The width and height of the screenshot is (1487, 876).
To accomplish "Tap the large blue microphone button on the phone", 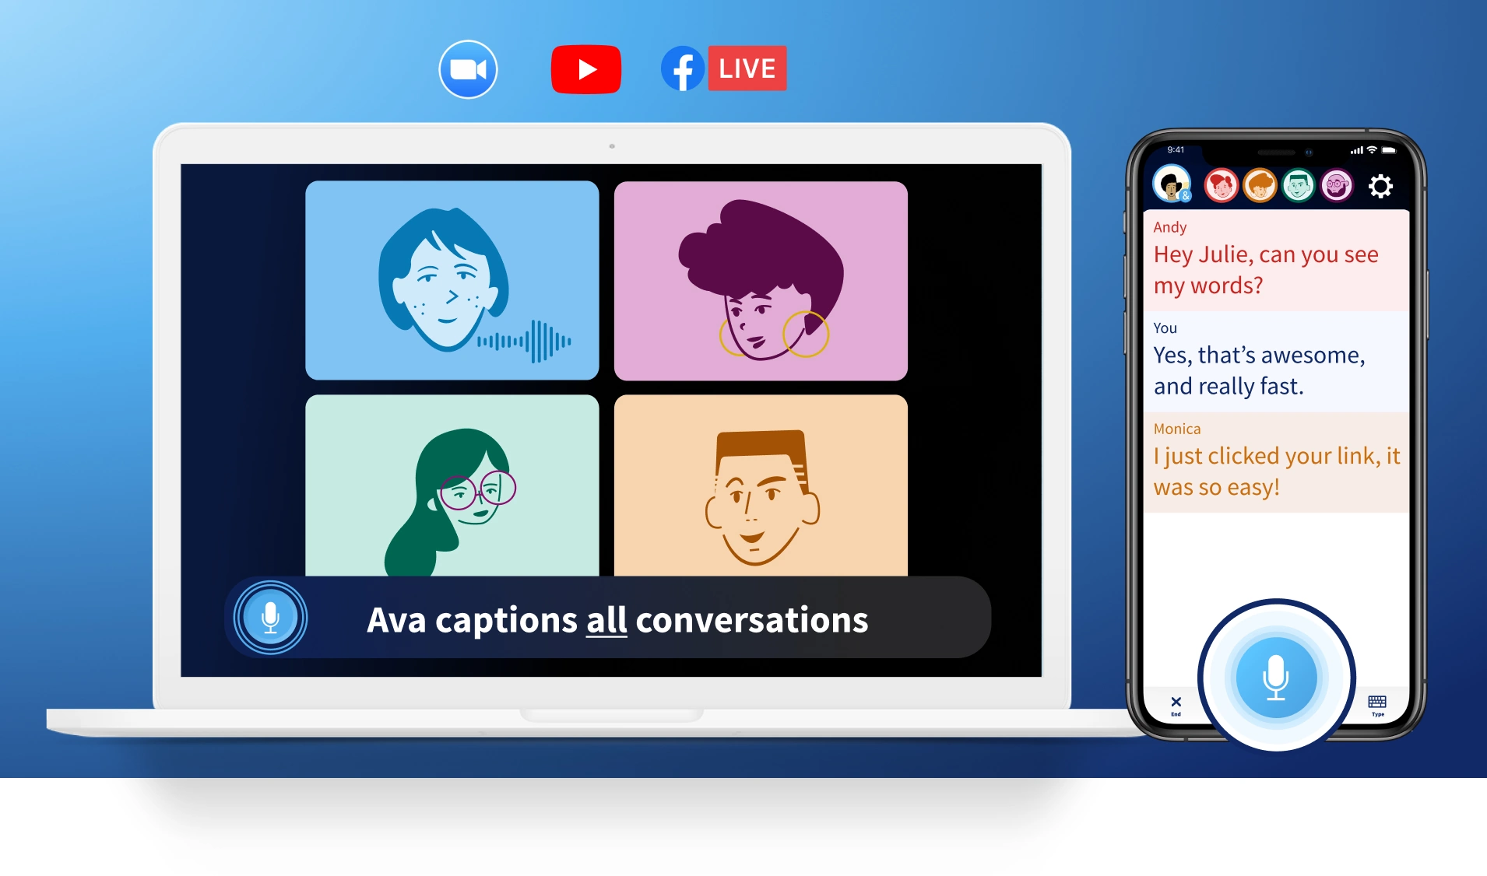I will point(1275,675).
